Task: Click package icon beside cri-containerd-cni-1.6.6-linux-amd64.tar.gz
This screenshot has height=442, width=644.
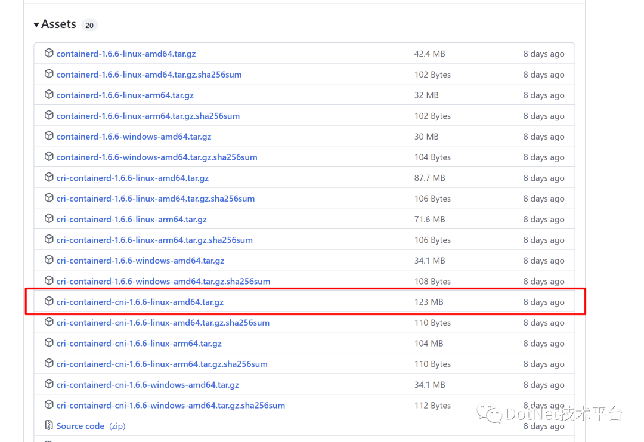Action: (x=49, y=301)
